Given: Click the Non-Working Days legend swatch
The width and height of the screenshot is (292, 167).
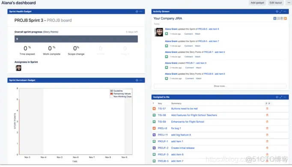Looking at the screenshot, I should [112, 96].
